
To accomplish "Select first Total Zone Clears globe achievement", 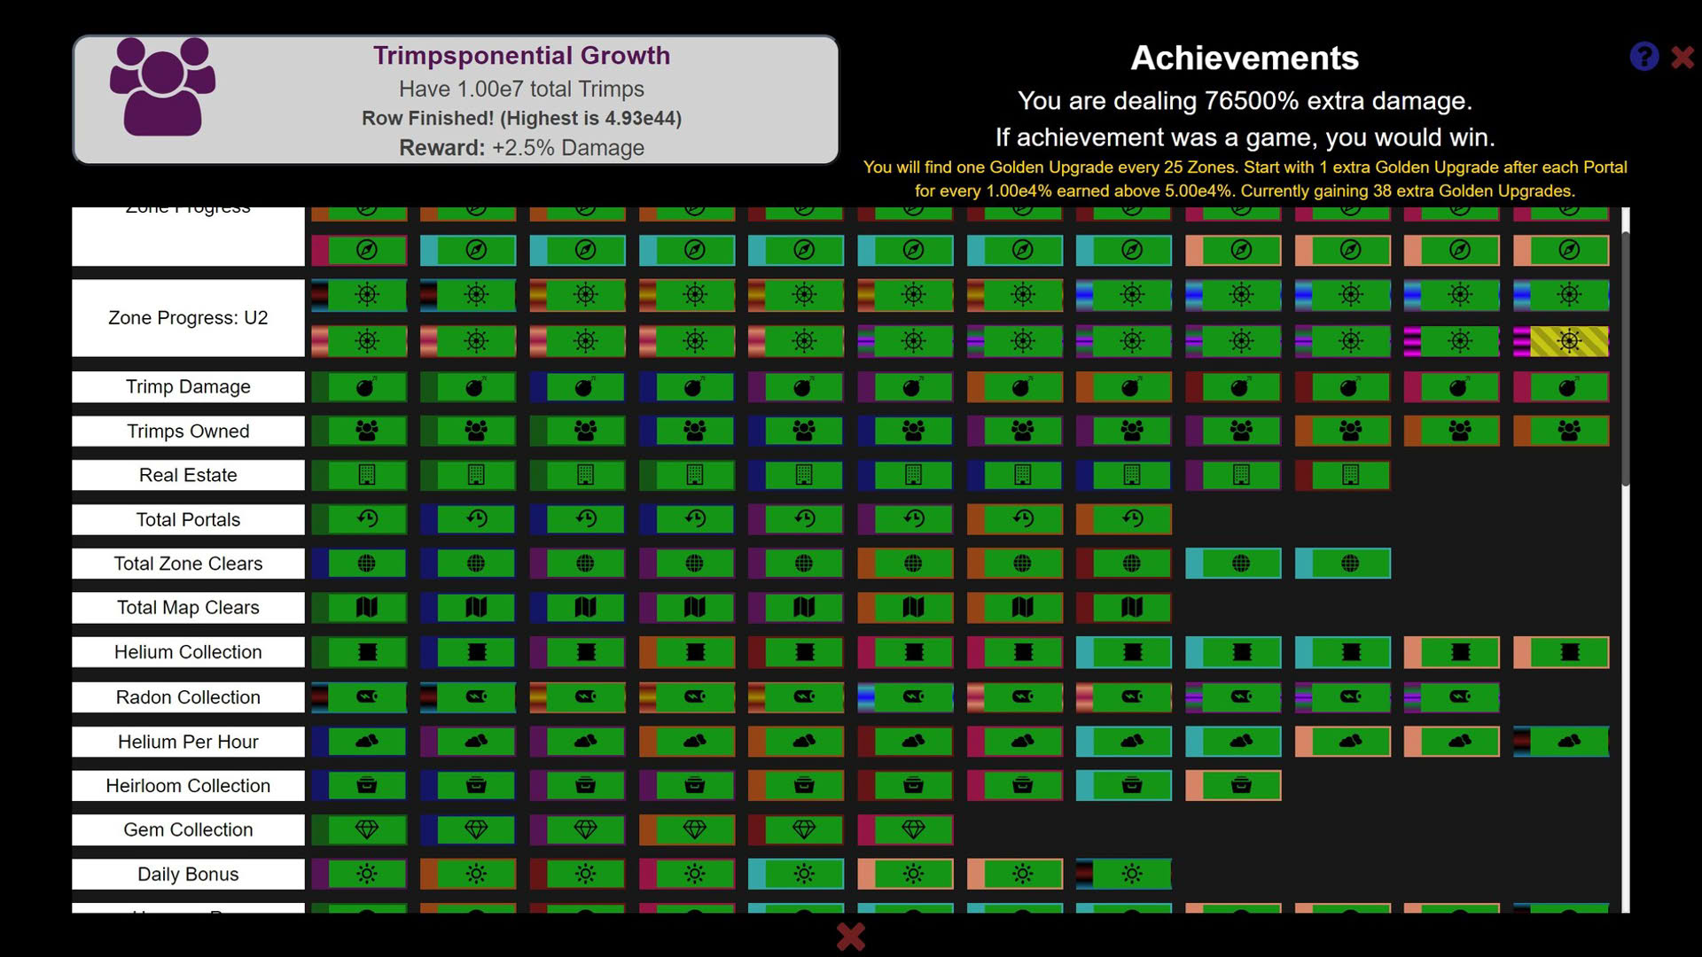I will pos(359,564).
